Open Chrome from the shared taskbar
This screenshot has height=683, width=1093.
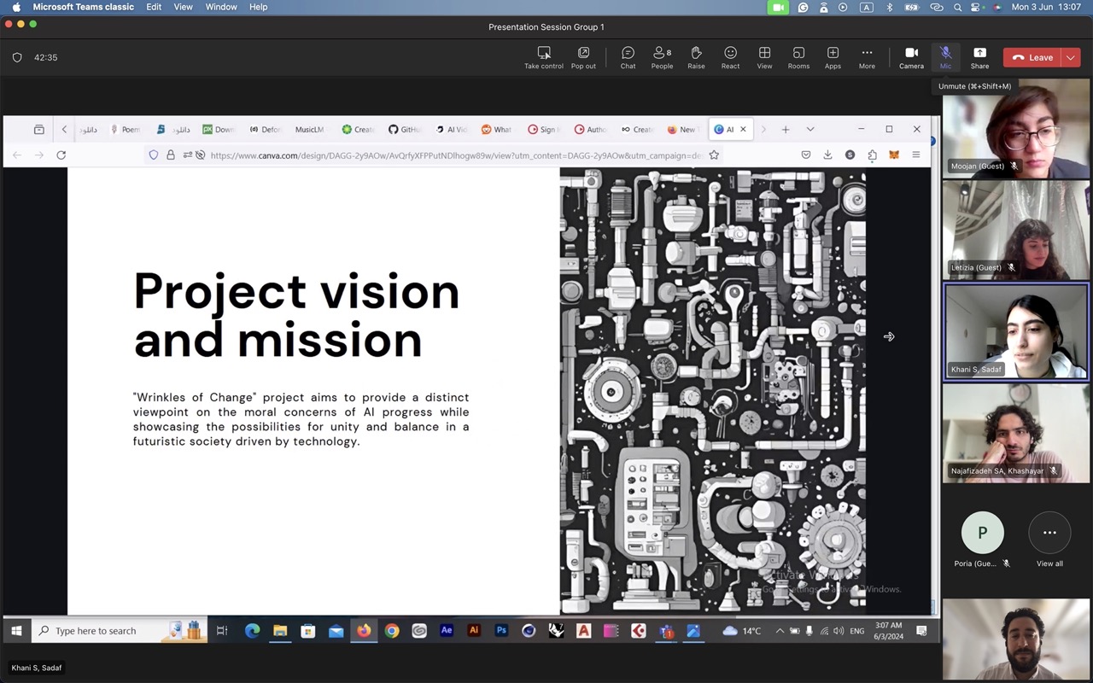coord(392,631)
